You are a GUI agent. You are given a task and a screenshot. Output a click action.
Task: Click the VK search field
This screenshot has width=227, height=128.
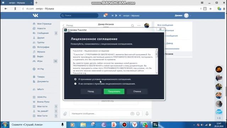[x=79, y=15]
